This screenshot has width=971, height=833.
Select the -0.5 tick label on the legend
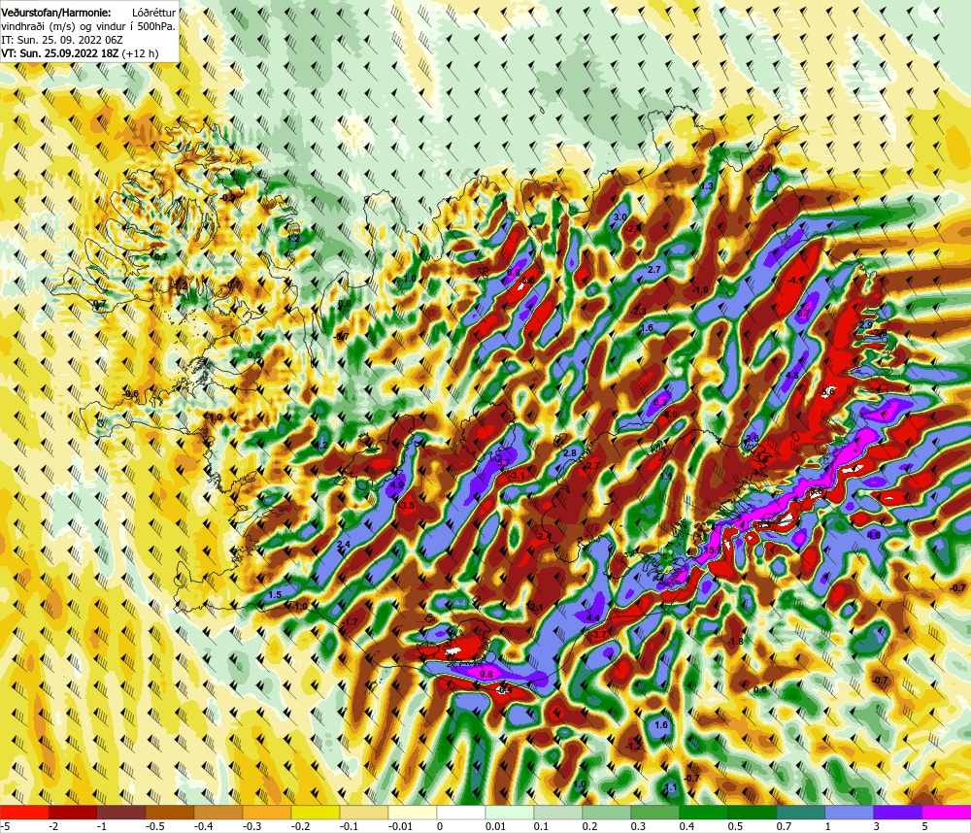pos(154,825)
